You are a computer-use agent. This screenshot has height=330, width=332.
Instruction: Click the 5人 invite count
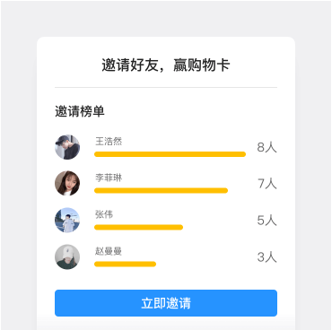pos(266,221)
